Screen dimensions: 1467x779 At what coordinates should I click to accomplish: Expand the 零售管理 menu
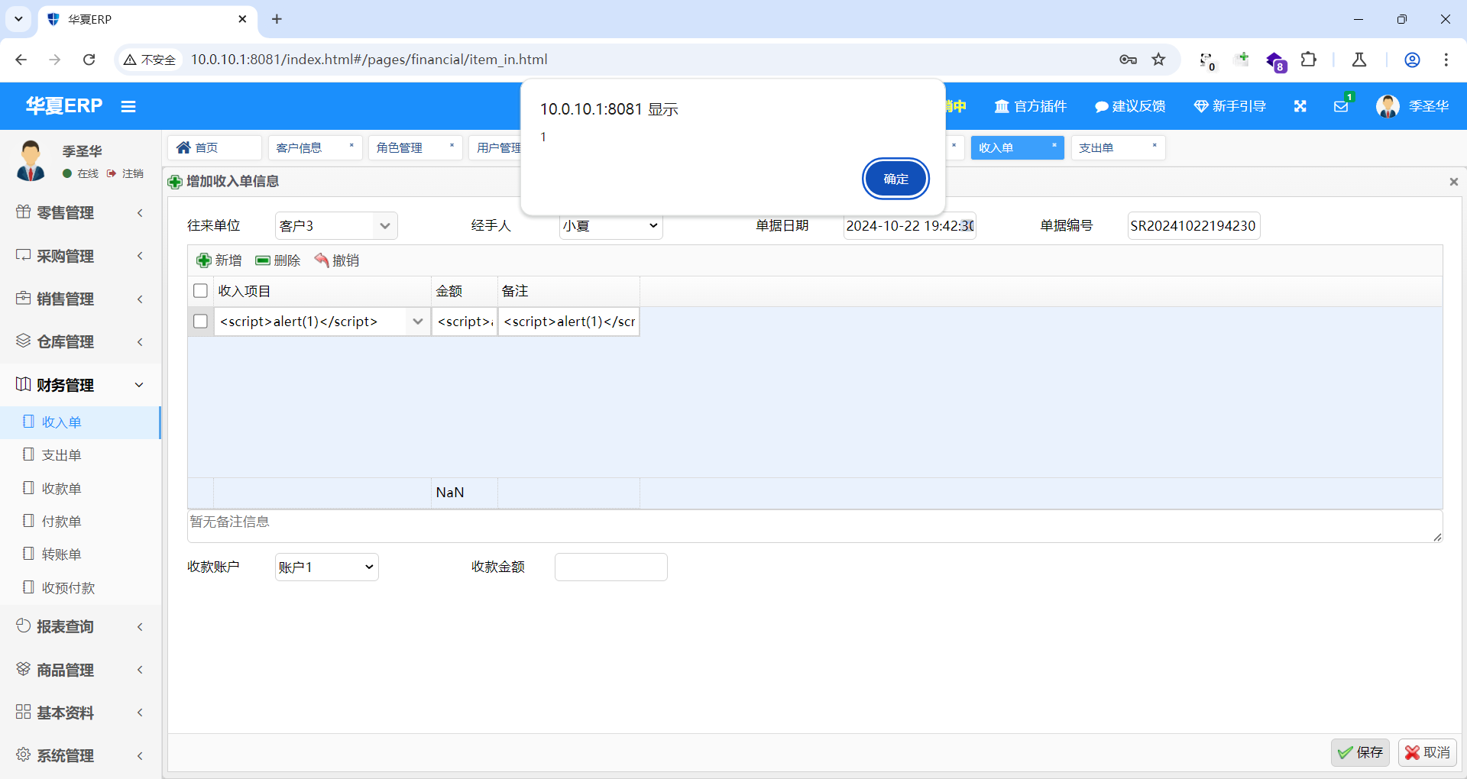coord(80,212)
